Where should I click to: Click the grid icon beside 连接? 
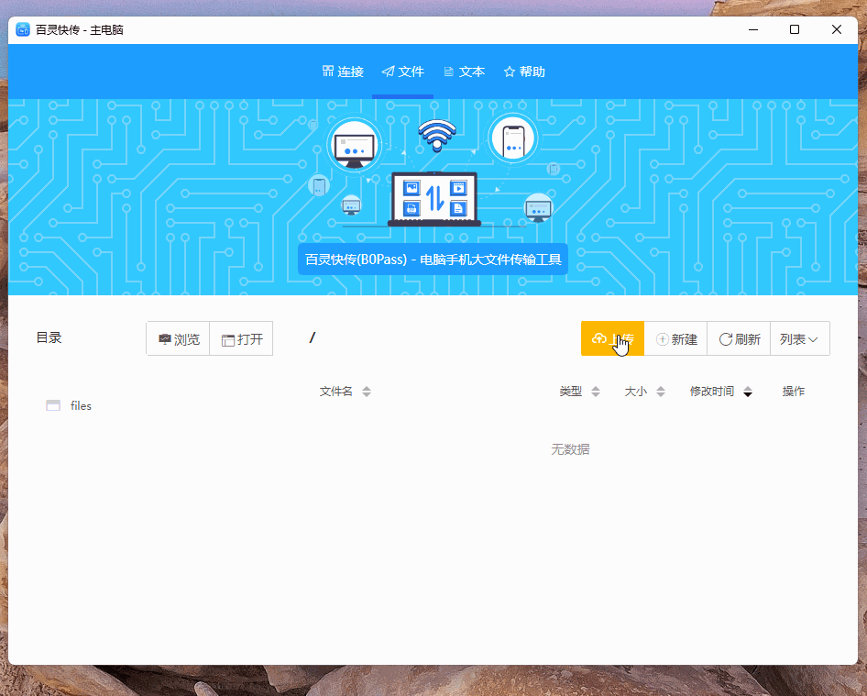pyautogui.click(x=326, y=71)
